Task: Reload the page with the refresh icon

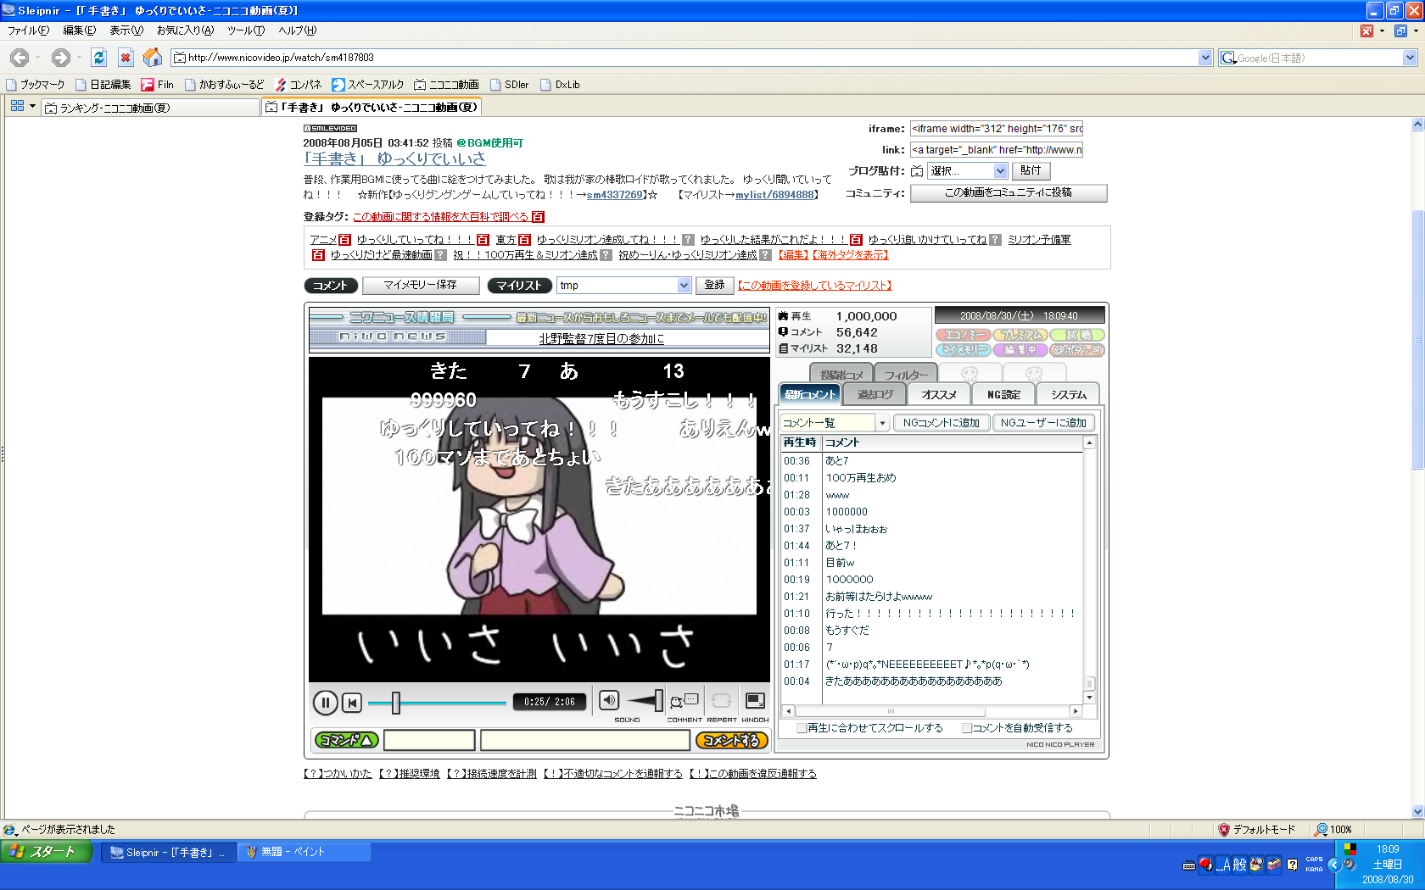Action: click(99, 58)
